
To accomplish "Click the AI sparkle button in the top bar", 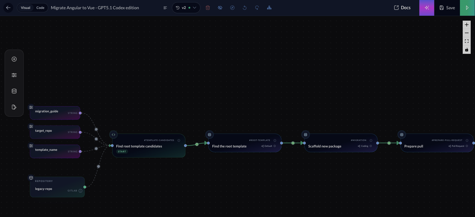I will 427,7.
